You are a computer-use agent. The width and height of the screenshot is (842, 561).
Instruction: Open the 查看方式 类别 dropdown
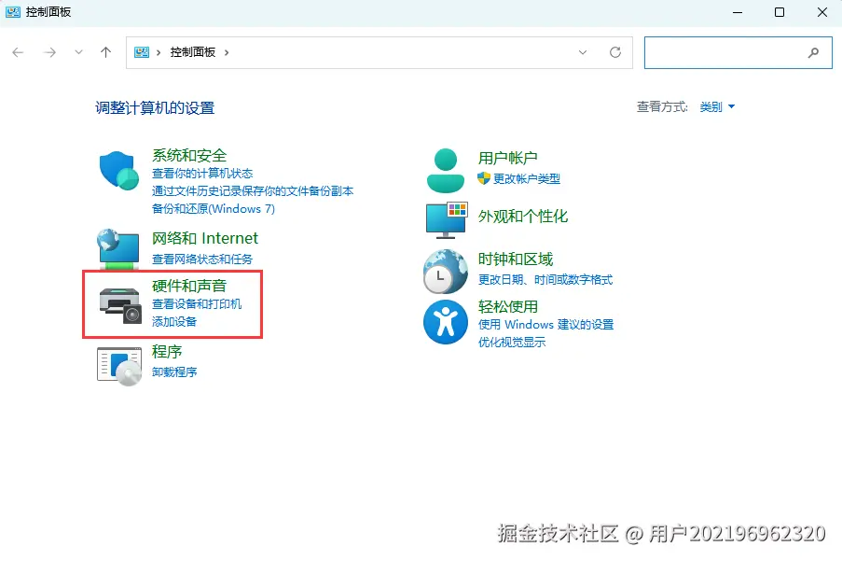[x=717, y=107]
